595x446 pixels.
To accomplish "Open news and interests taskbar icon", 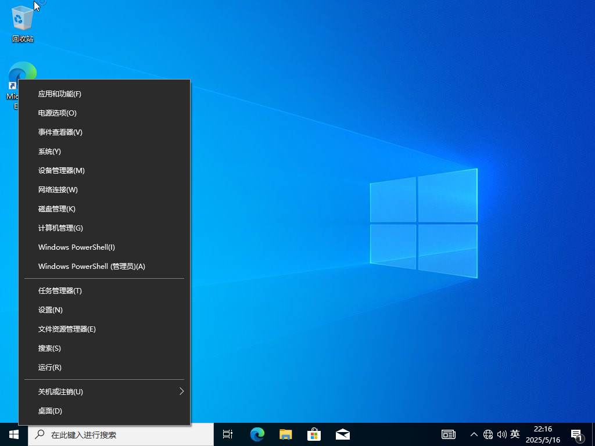I will (x=449, y=434).
